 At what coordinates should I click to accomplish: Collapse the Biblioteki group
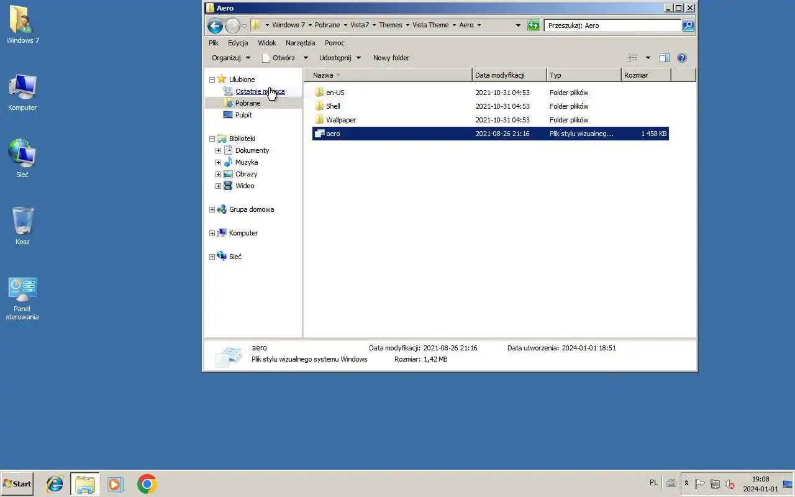(212, 139)
